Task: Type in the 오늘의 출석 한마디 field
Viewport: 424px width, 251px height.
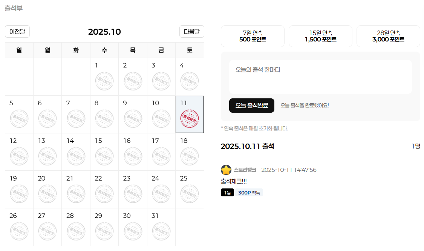Action: (320, 77)
